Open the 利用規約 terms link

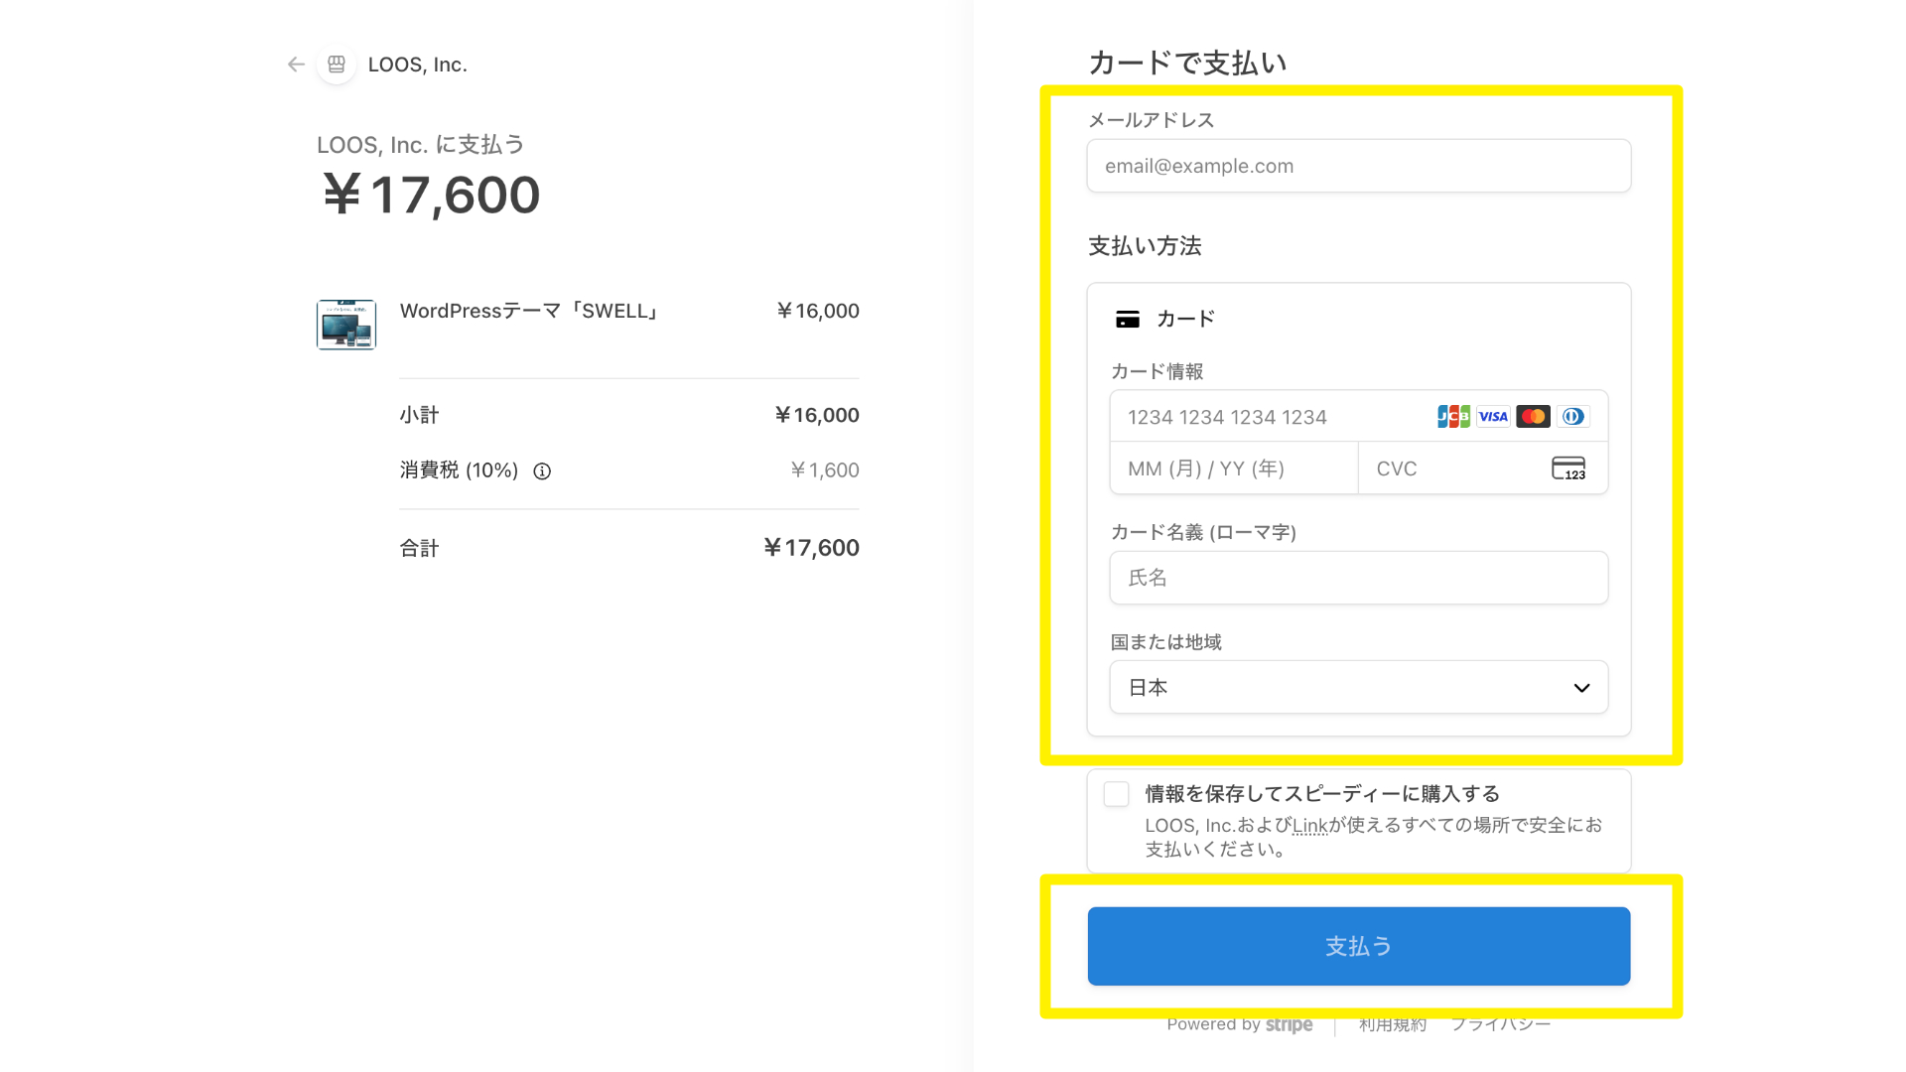point(1392,1024)
